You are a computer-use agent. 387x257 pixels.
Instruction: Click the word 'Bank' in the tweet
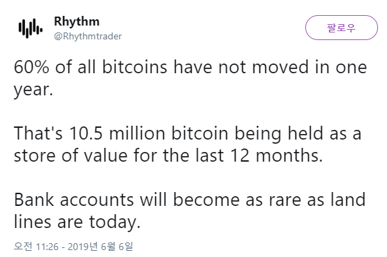(x=34, y=200)
